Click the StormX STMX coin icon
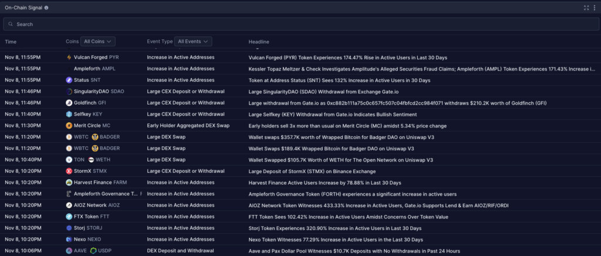601x256 pixels. point(69,171)
